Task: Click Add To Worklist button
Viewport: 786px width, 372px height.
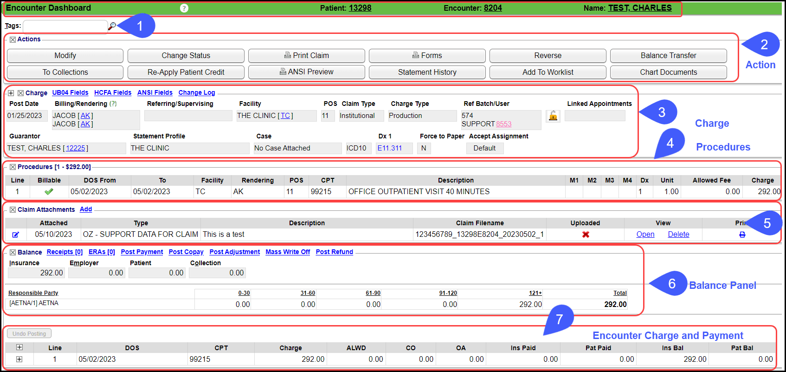Action: tap(548, 72)
